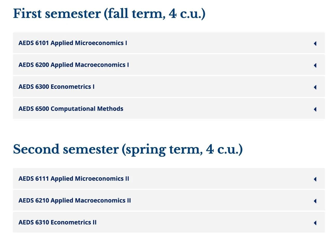Viewport: 332px width, 233px height.
Task: Select the AEDS 6210 Applied Macroeconomics II entry
Action: (x=75, y=200)
